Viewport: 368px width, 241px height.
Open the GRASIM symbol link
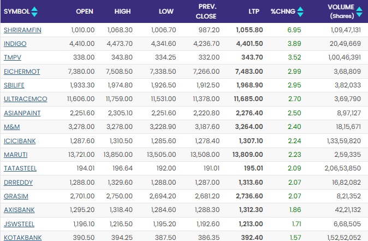tap(15, 197)
